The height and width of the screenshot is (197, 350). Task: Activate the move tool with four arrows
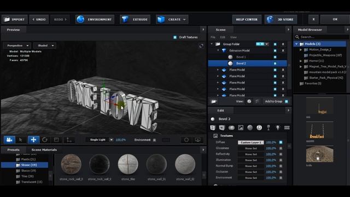[33, 140]
